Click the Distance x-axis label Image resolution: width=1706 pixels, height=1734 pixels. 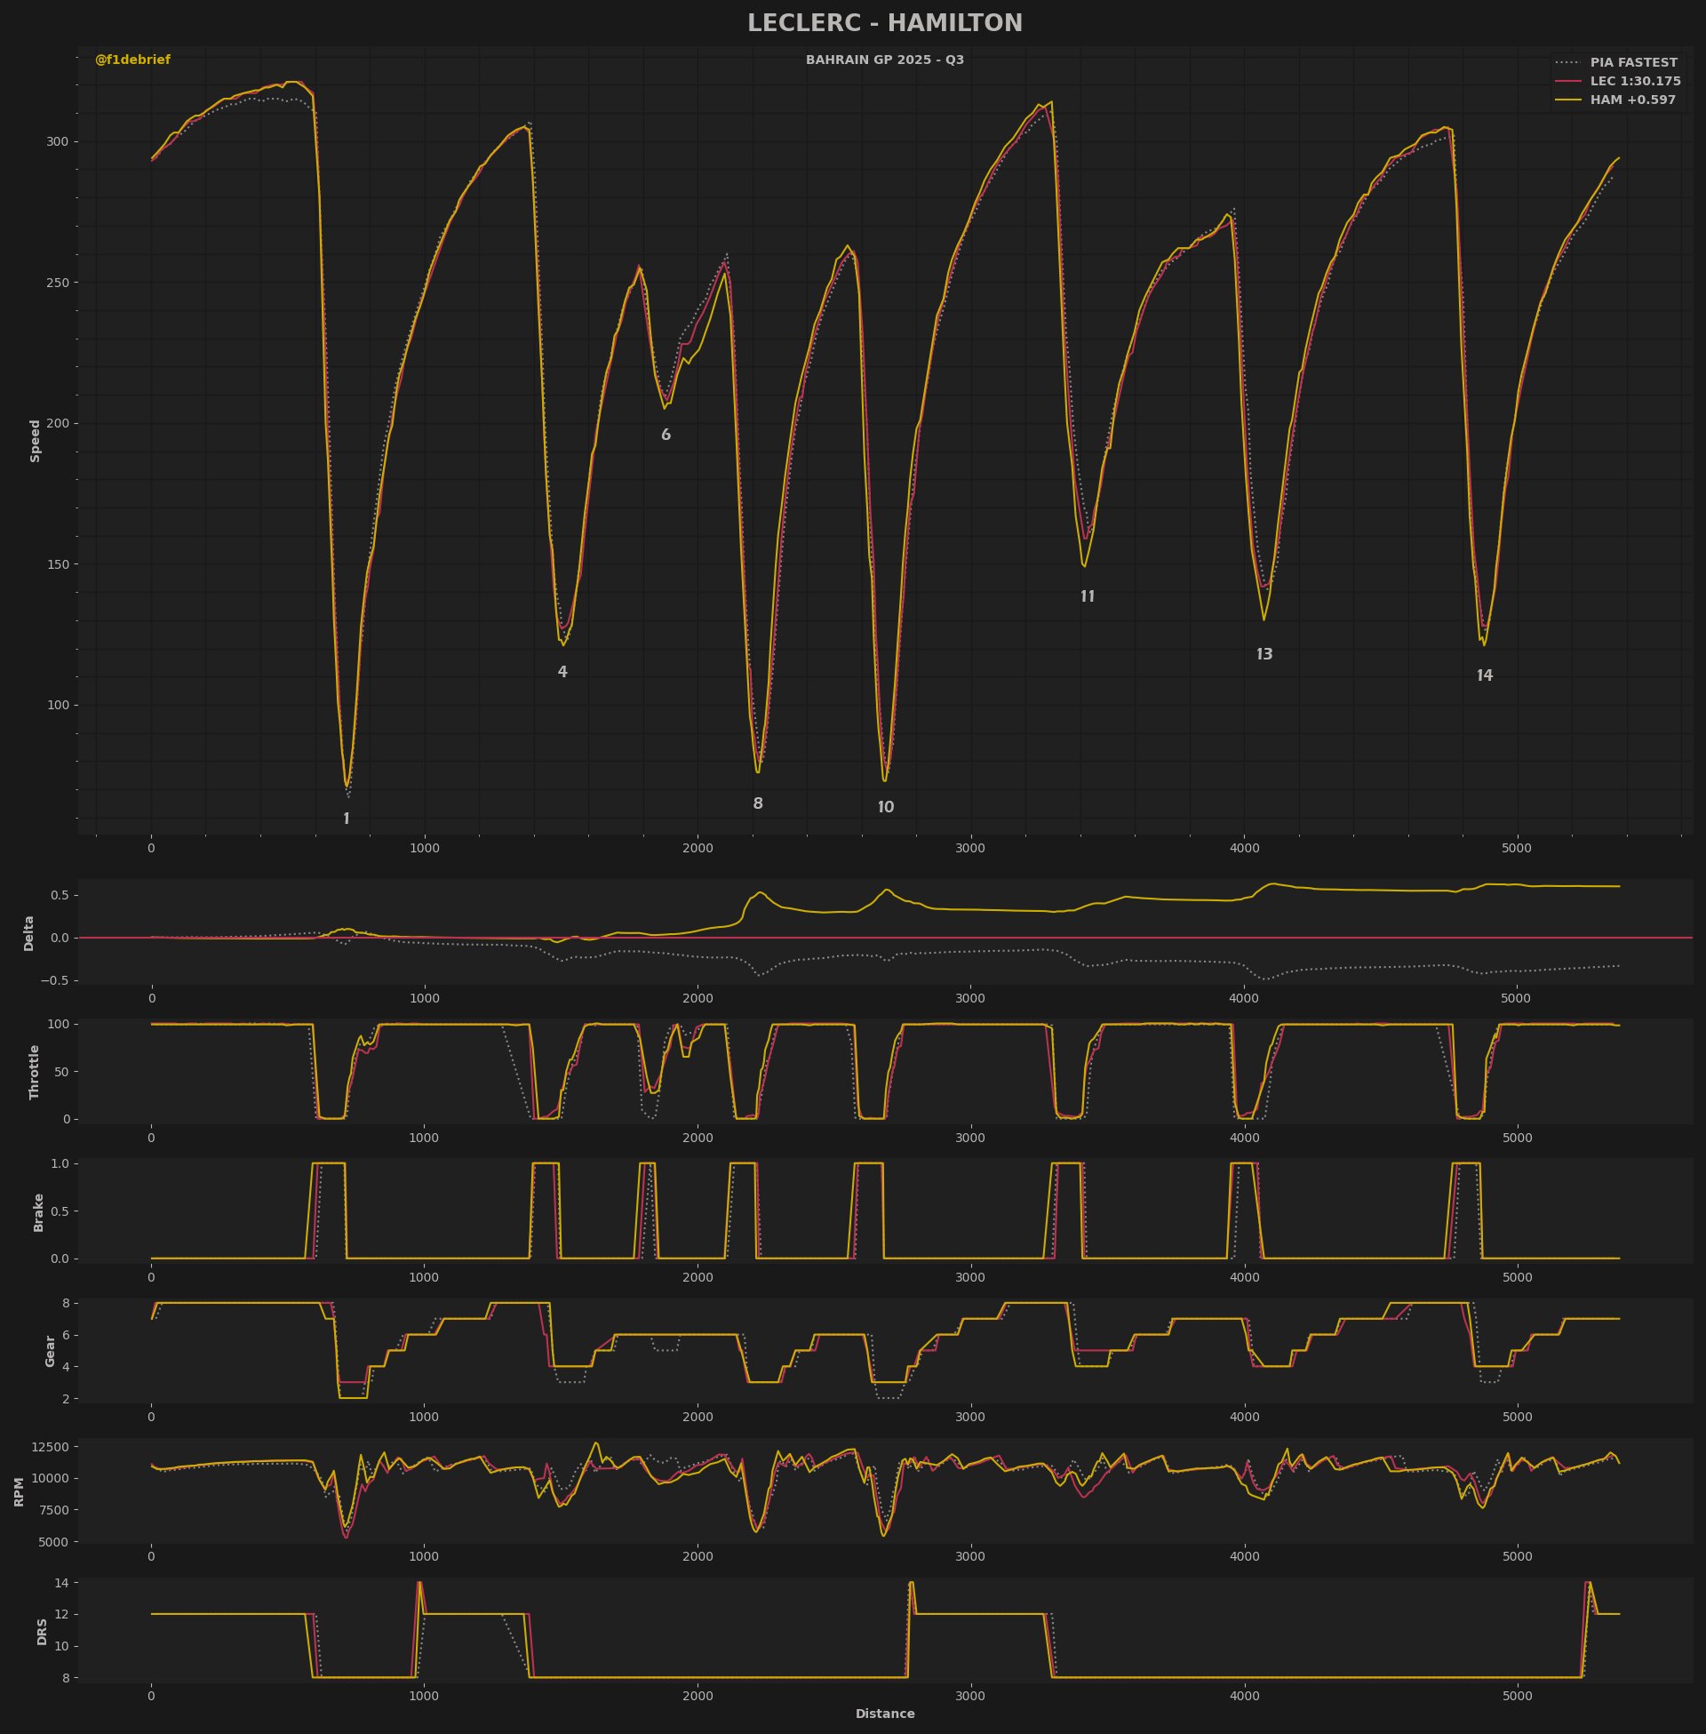[x=884, y=1714]
